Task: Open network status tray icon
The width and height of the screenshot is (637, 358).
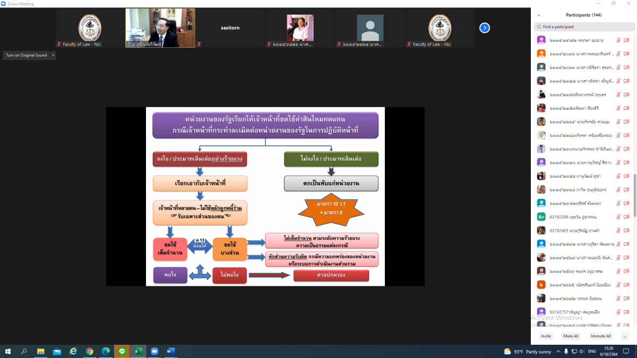Action: [575, 352]
